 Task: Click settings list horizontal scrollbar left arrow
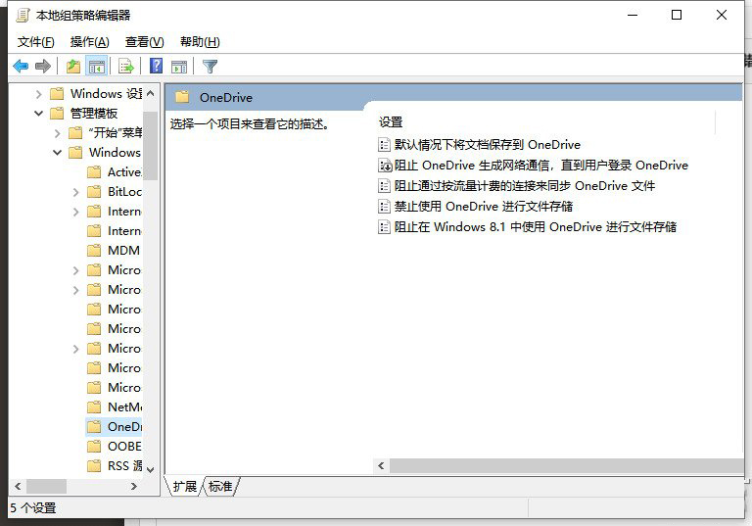click(381, 465)
